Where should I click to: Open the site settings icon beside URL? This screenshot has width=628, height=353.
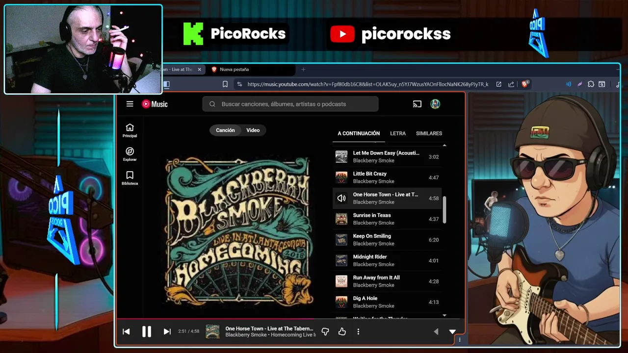pos(239,84)
